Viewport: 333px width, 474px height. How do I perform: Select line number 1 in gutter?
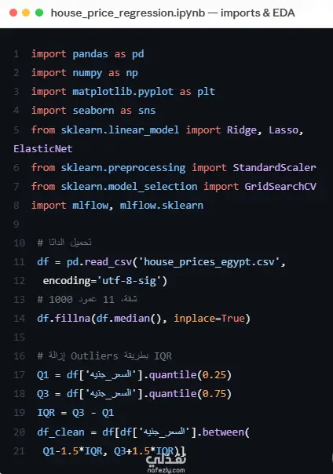[x=16, y=54]
